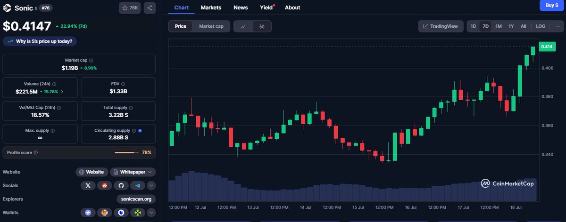Click the Total supply info icon
This screenshot has height=222, width=566.
tap(131, 107)
